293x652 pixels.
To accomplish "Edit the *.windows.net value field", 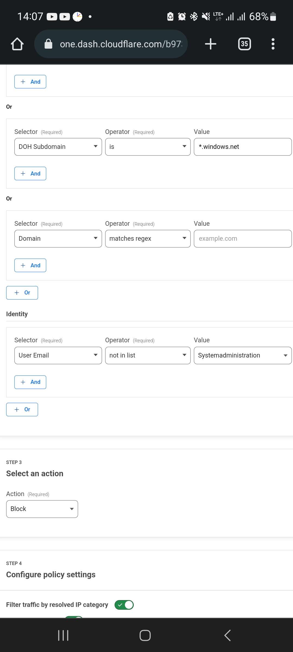I will [x=243, y=147].
